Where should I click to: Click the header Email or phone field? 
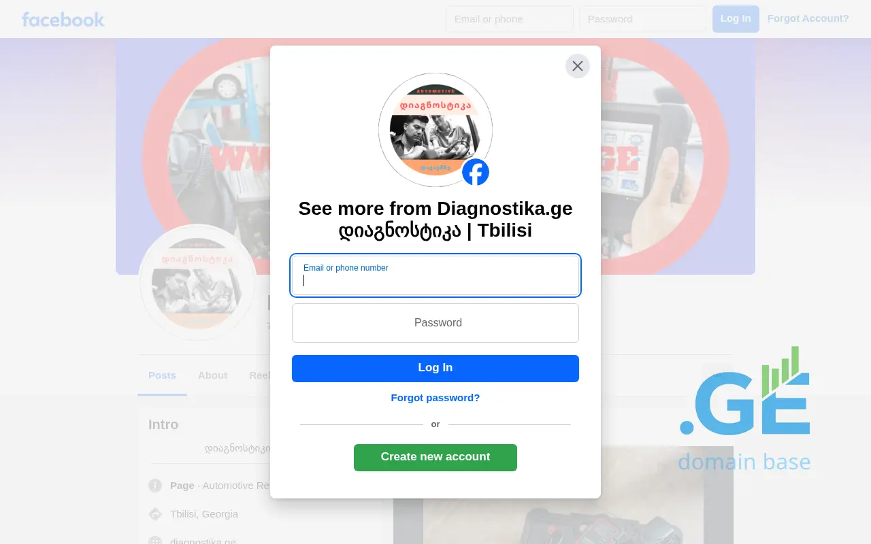(510, 19)
